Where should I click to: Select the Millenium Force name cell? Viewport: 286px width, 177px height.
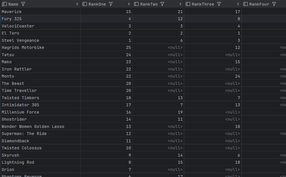point(41,112)
